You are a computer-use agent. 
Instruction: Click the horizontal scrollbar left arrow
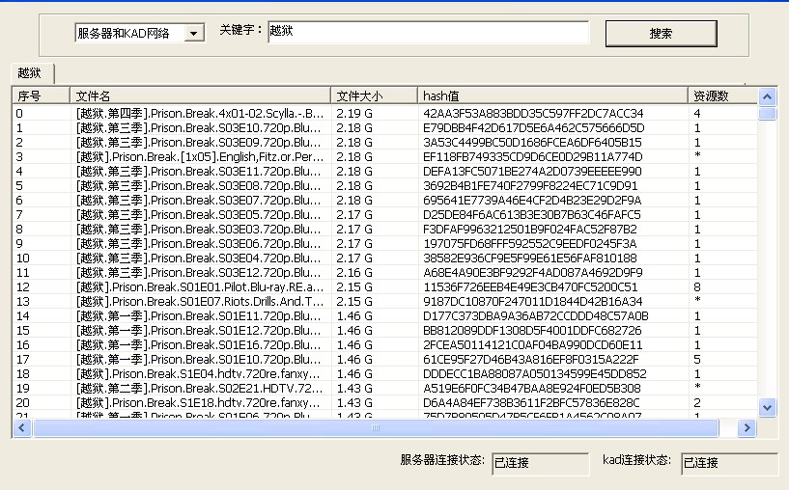[x=21, y=427]
